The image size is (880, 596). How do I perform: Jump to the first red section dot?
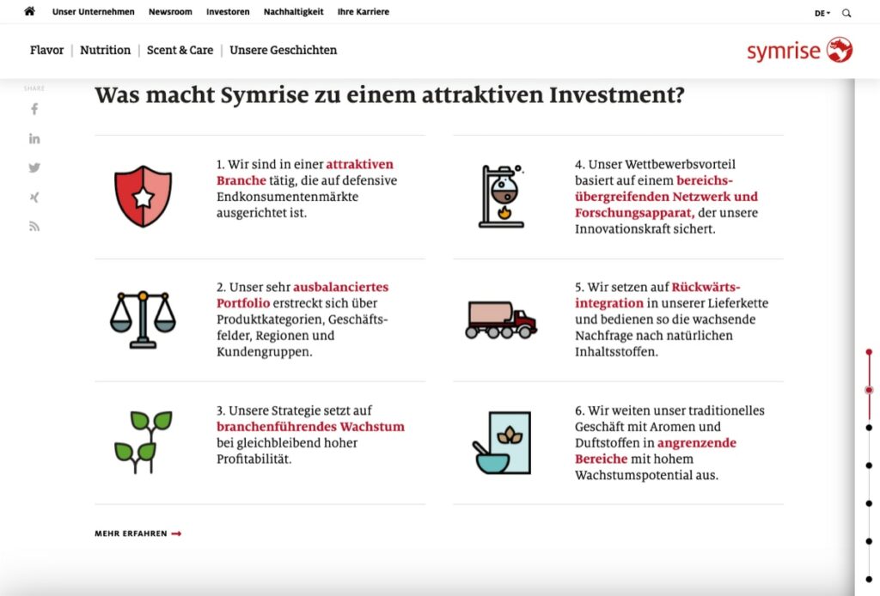pyautogui.click(x=869, y=352)
